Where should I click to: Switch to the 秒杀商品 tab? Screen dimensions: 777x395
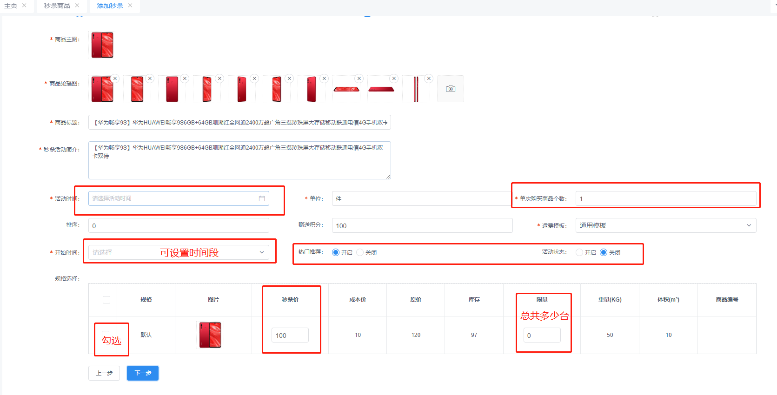[57, 6]
